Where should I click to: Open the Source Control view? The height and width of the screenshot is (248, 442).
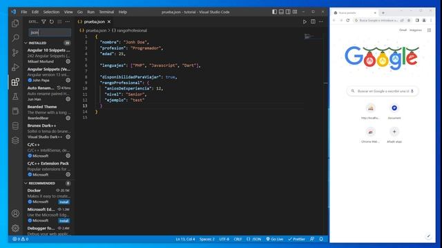[x=15, y=52]
